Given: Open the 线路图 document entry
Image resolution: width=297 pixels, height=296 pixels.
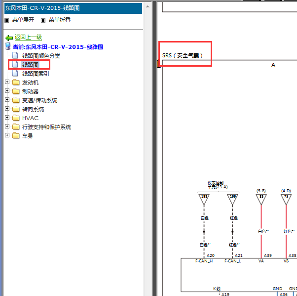Looking at the screenshot, I should point(30,65).
